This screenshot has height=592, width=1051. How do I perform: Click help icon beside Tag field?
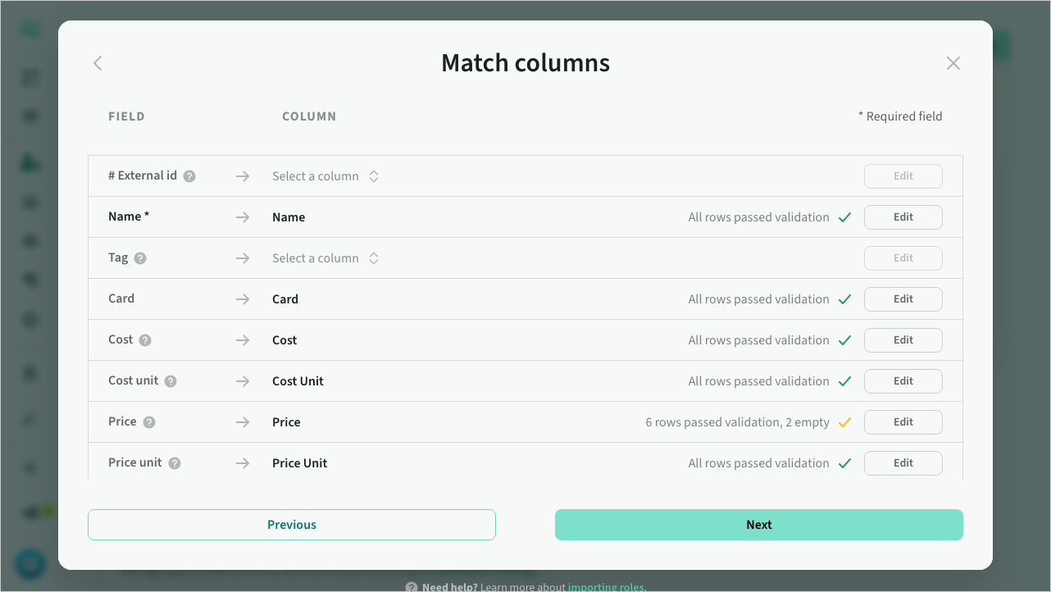click(x=140, y=258)
